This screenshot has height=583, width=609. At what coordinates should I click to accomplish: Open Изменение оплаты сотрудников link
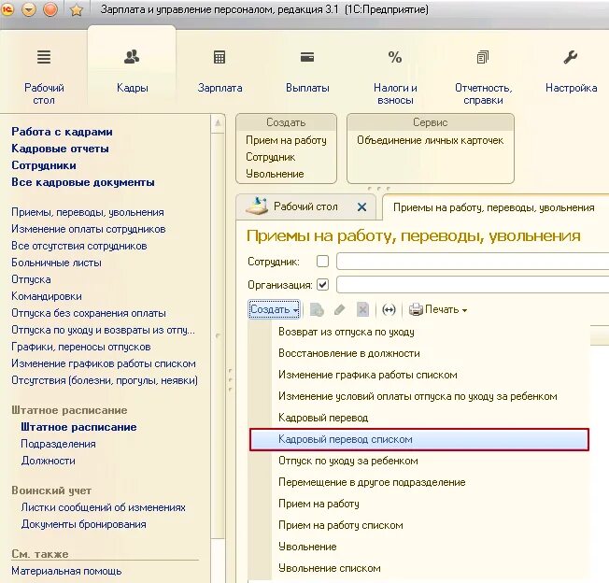pyautogui.click(x=88, y=229)
